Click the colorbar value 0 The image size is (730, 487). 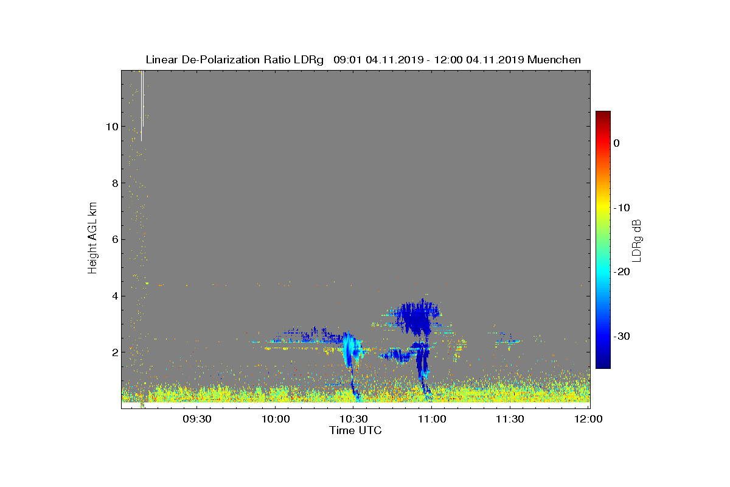pos(616,143)
